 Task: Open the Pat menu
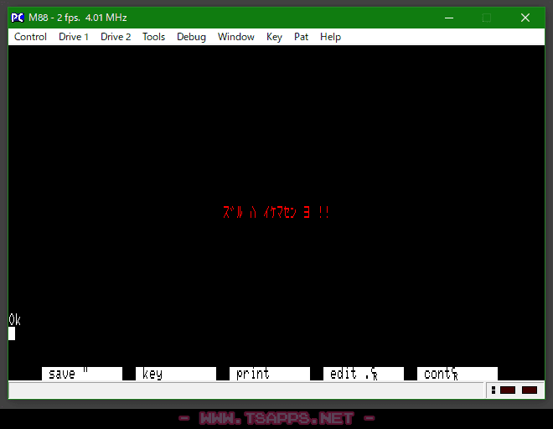301,37
